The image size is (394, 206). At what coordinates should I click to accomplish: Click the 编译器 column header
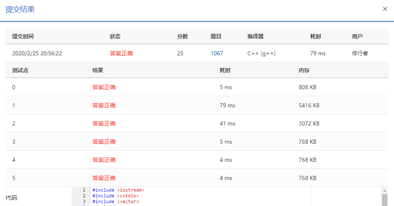(256, 36)
